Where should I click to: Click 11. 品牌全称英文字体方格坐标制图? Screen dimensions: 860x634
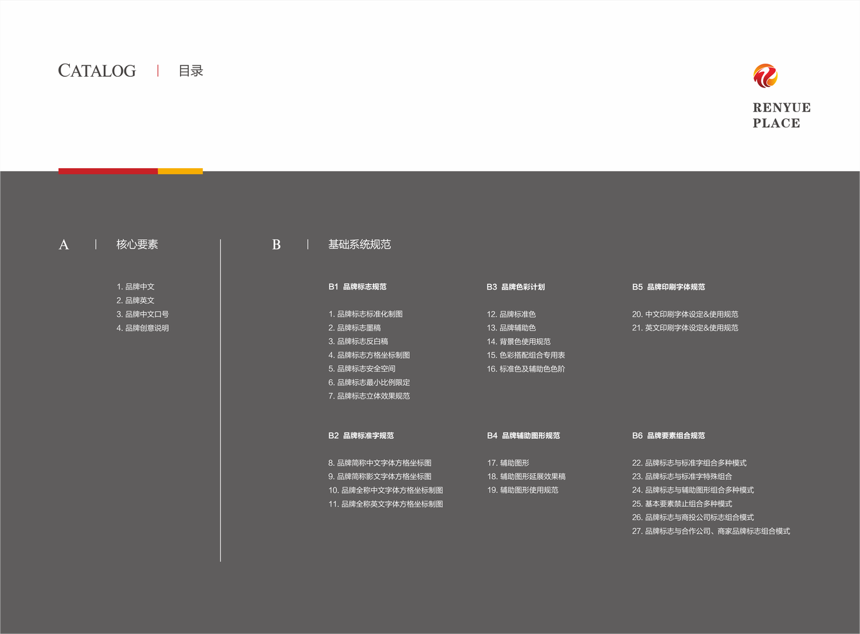(x=386, y=504)
